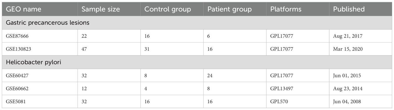The image size is (394, 110).
Task: Click the GPL13497 platform cell
Action: pos(281,88)
